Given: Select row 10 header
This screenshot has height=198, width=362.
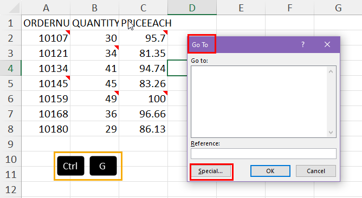Looking at the screenshot, I should (x=11, y=159).
